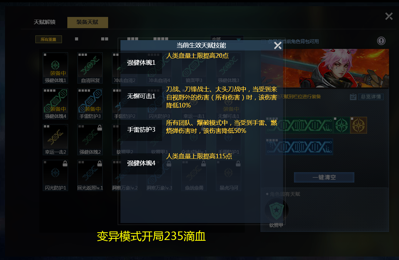Click the 强健体魄4 equipped talent
399x260 pixels.
pos(55,104)
